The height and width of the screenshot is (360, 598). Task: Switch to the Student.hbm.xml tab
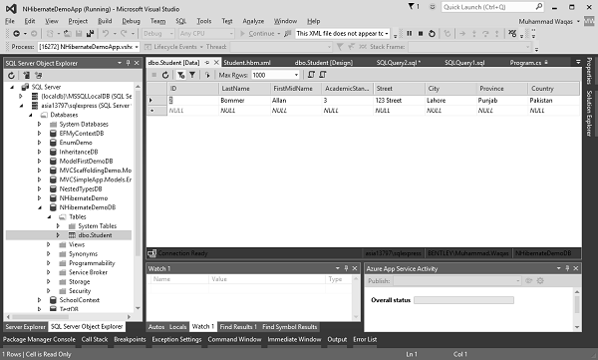[247, 62]
